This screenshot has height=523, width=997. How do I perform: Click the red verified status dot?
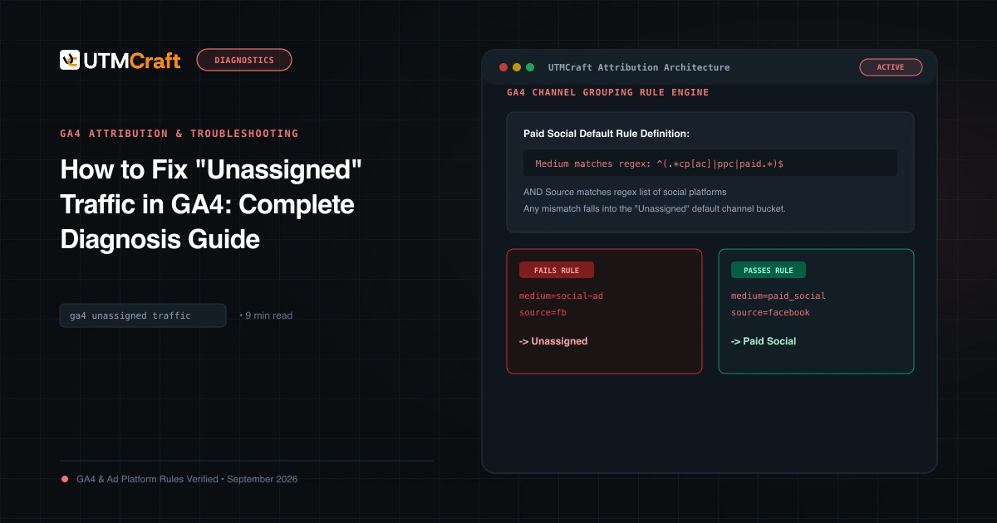click(x=64, y=479)
